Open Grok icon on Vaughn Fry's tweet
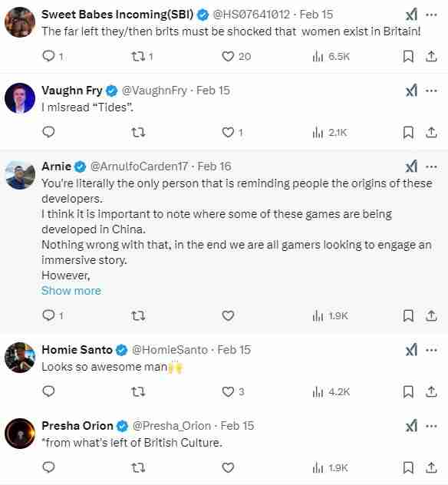 [411, 91]
